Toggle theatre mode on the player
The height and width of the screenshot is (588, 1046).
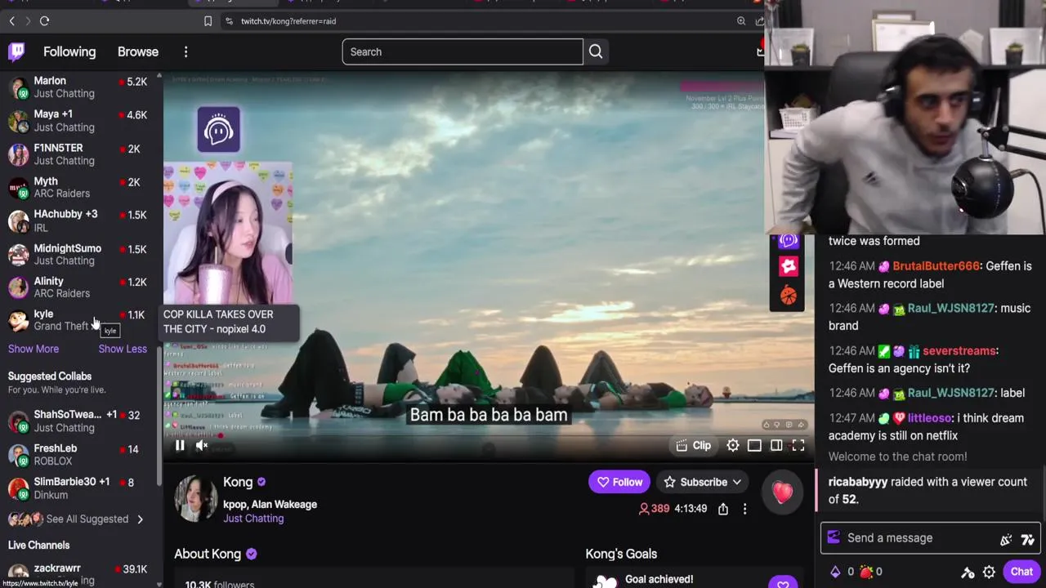(754, 445)
